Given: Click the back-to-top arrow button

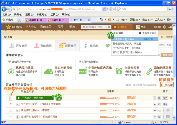Looking at the screenshot, I should point(168,110).
